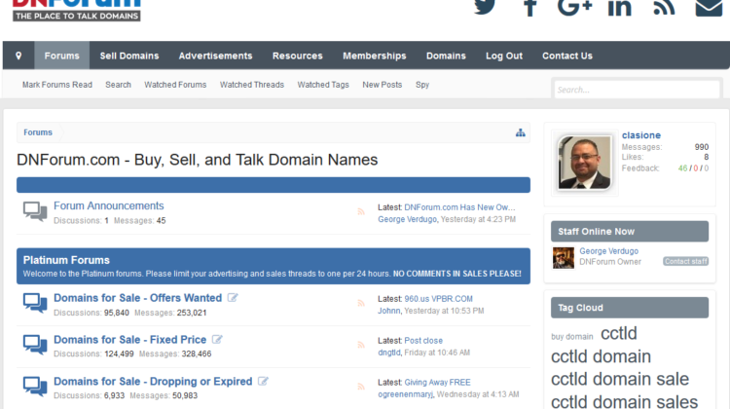Open the Google+ social link icon
The width and height of the screenshot is (730, 409).
click(x=574, y=7)
